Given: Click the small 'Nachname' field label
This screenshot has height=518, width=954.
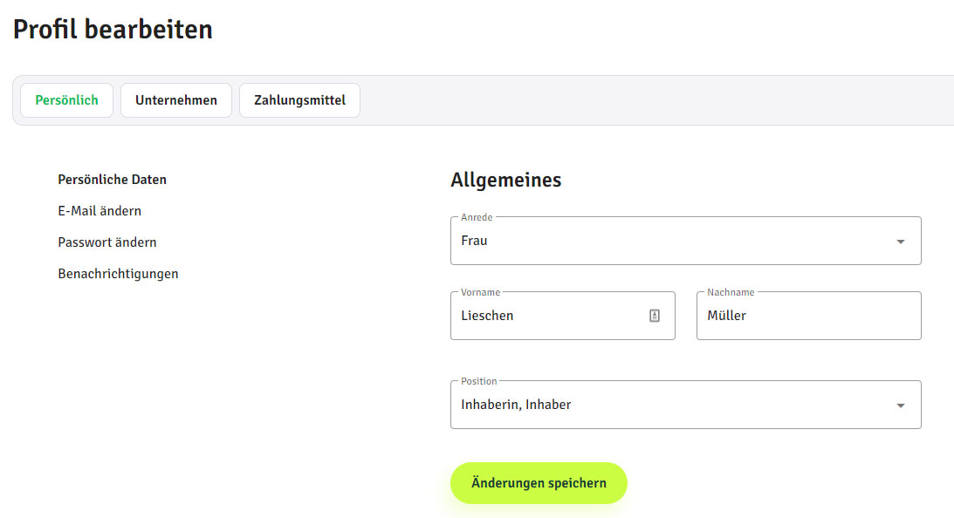Looking at the screenshot, I should click(731, 292).
